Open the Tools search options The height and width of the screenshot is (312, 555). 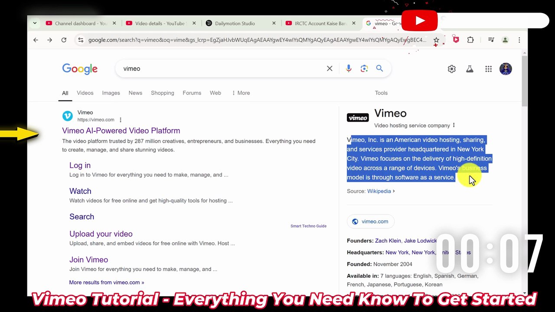381,93
